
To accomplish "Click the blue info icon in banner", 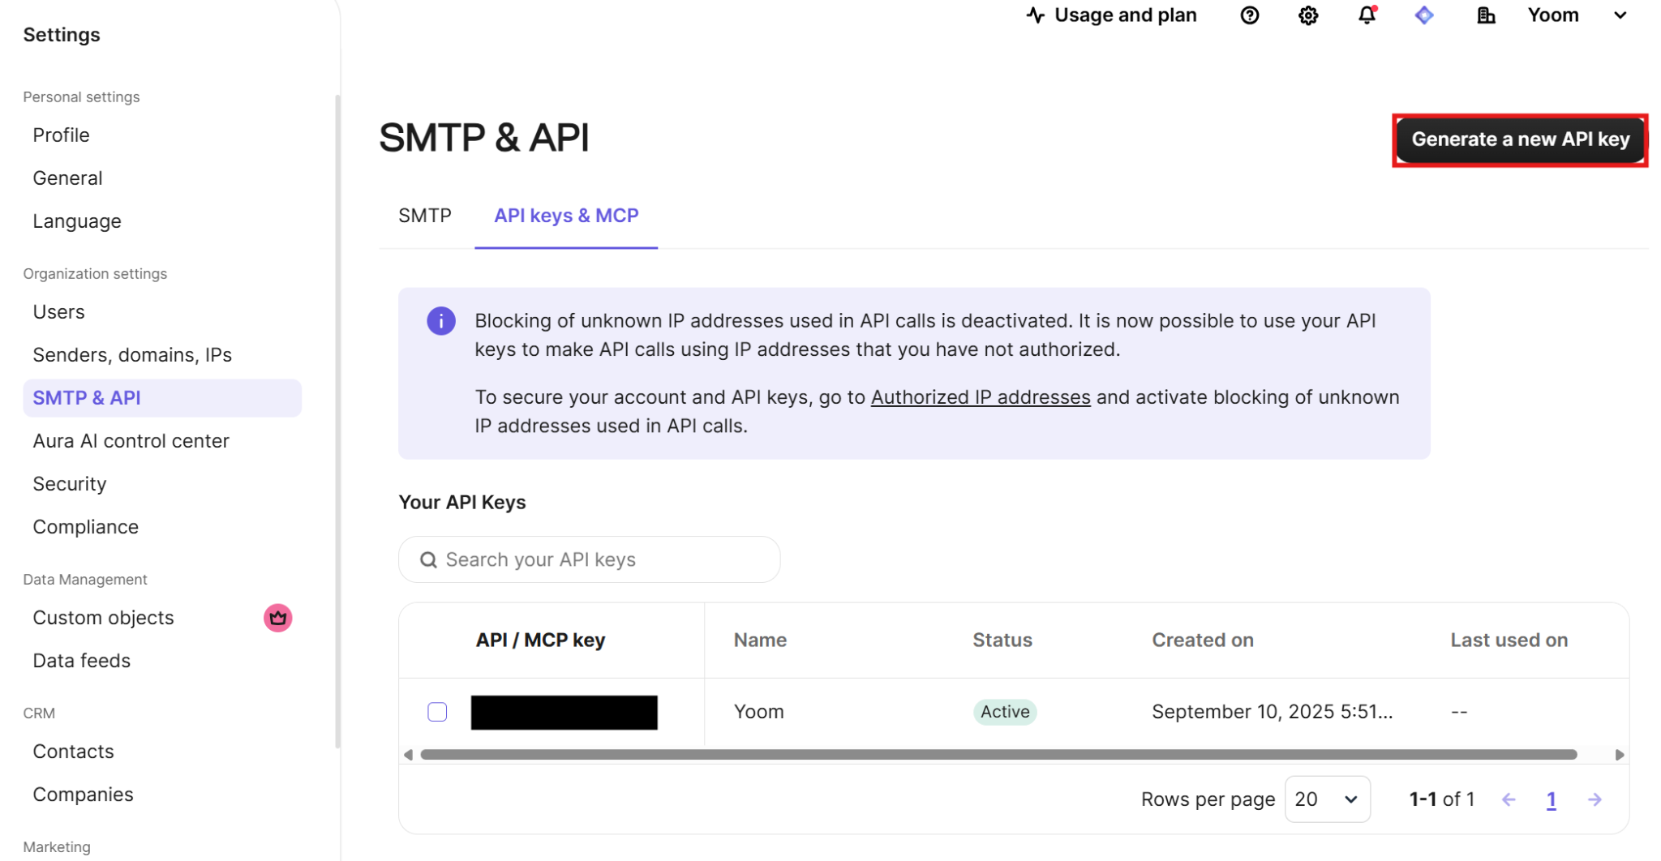I will (441, 321).
